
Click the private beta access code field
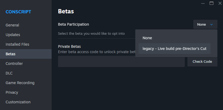click(x=121, y=61)
